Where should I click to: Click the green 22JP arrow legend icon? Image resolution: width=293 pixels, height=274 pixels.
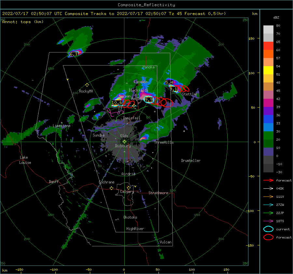(x=268, y=213)
